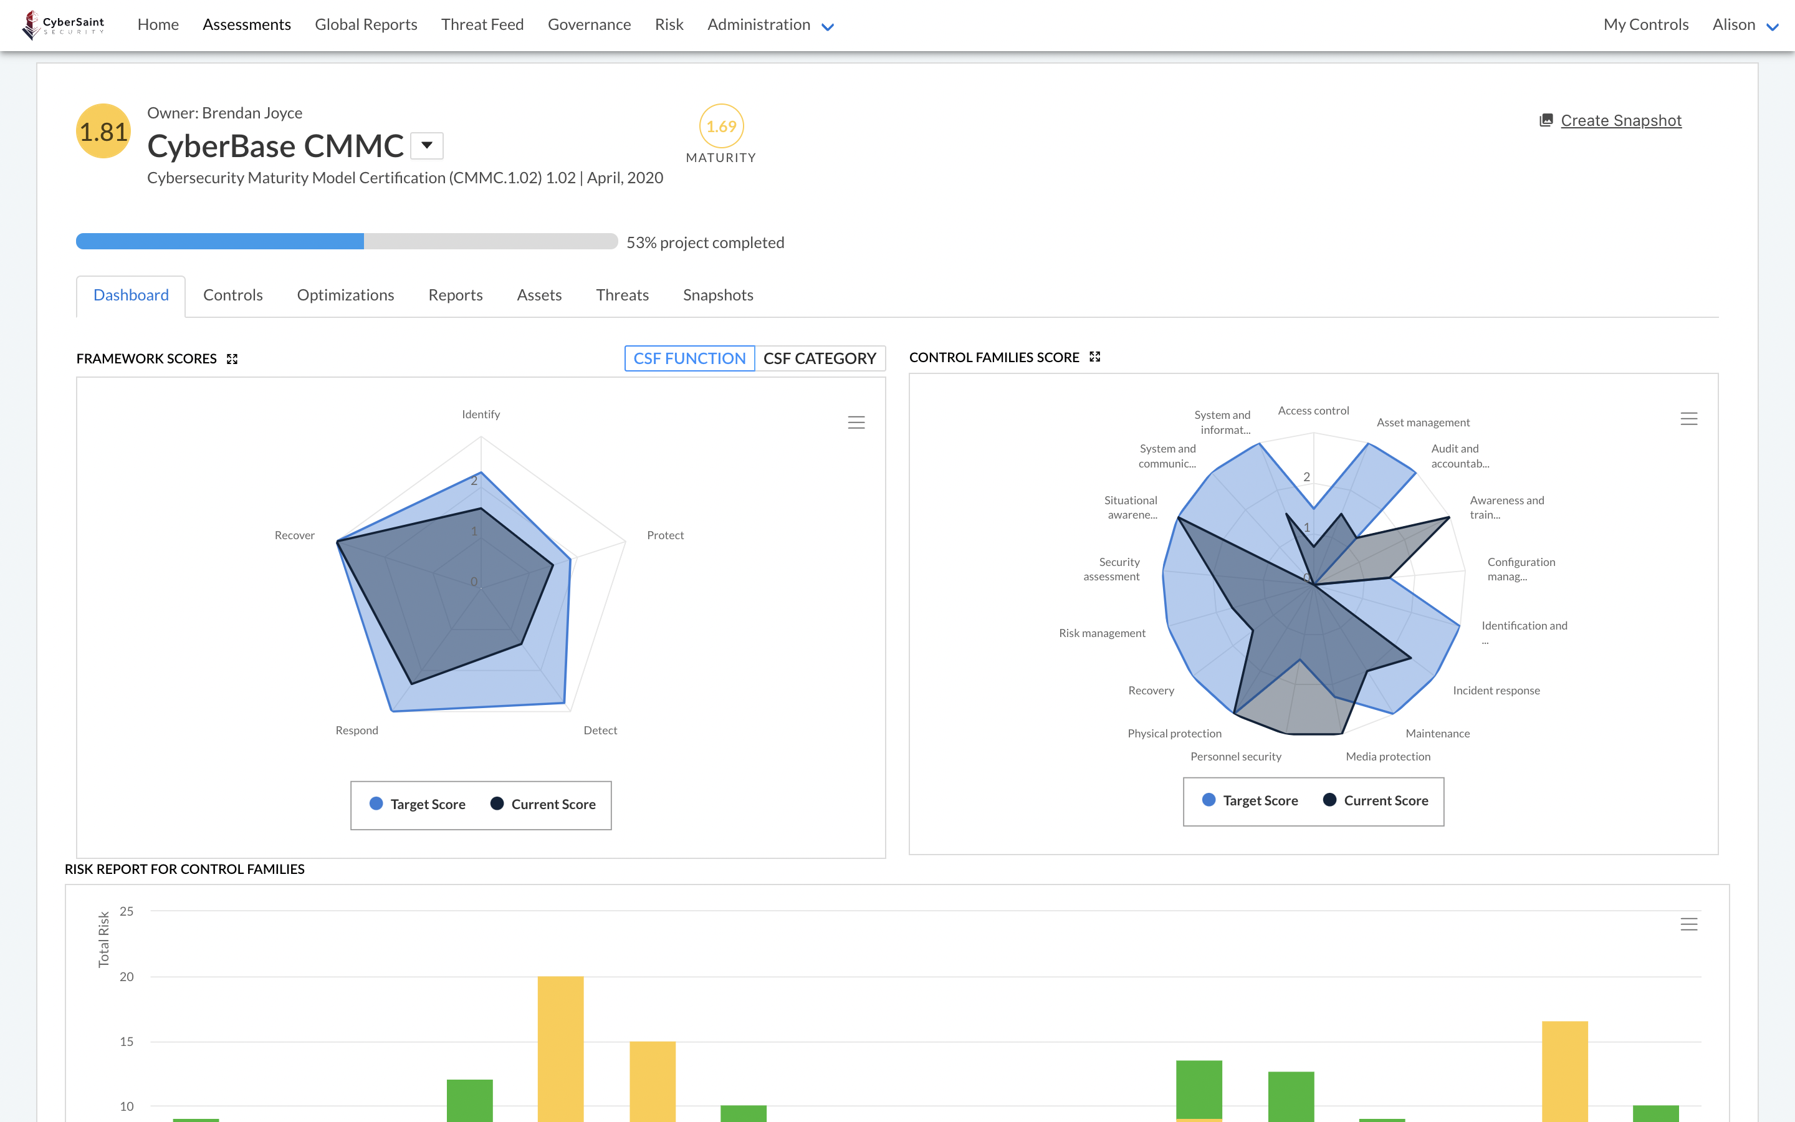
Task: Click the Security assessment label on families chart
Action: point(1111,569)
